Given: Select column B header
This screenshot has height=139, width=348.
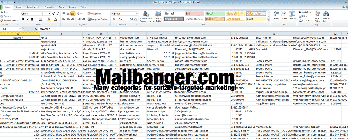Looking at the screenshot, I should (x=61, y=34).
